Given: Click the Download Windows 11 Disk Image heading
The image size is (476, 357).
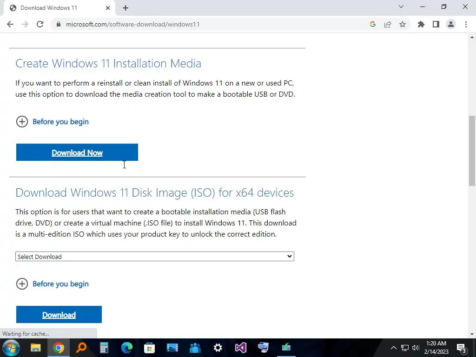Looking at the screenshot, I should pos(154,193).
